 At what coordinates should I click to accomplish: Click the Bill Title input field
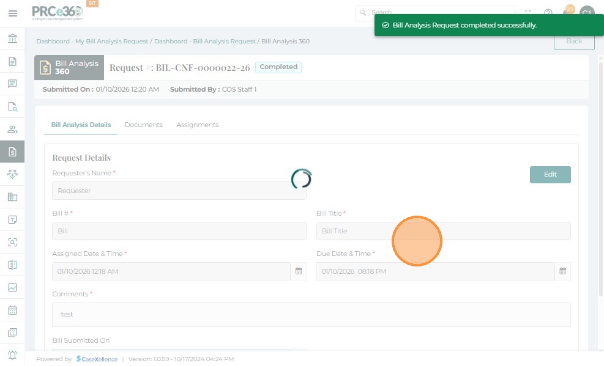click(x=444, y=231)
